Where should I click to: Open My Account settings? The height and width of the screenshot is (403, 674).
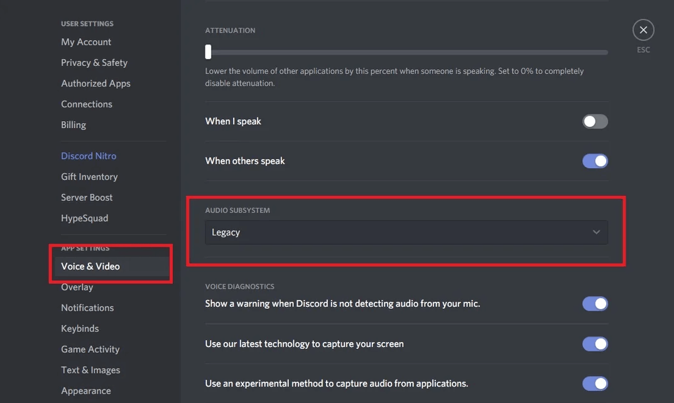tap(86, 42)
